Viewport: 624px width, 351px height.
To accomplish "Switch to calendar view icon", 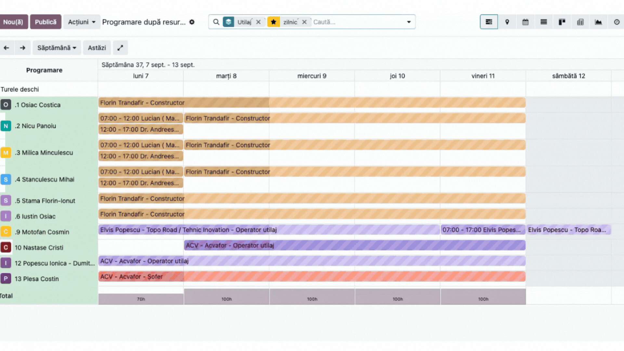I will coord(525,22).
